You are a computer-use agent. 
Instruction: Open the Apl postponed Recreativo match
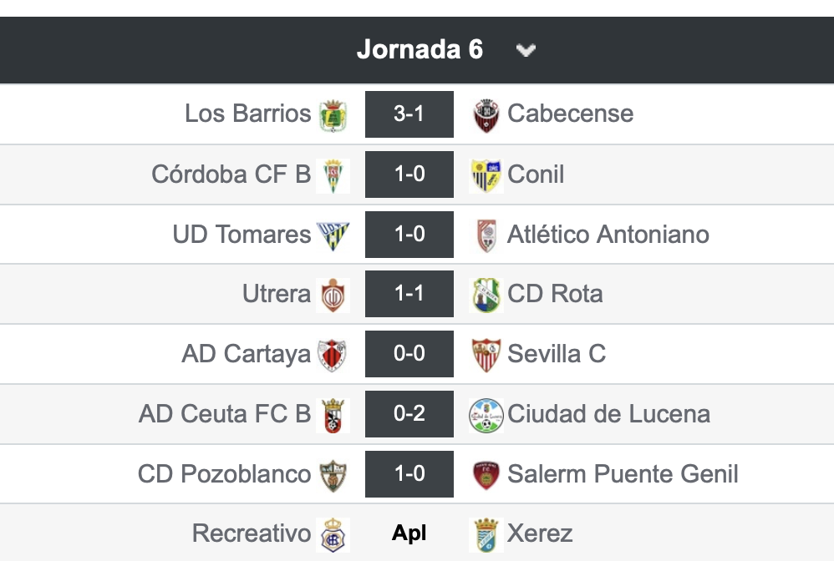point(409,533)
